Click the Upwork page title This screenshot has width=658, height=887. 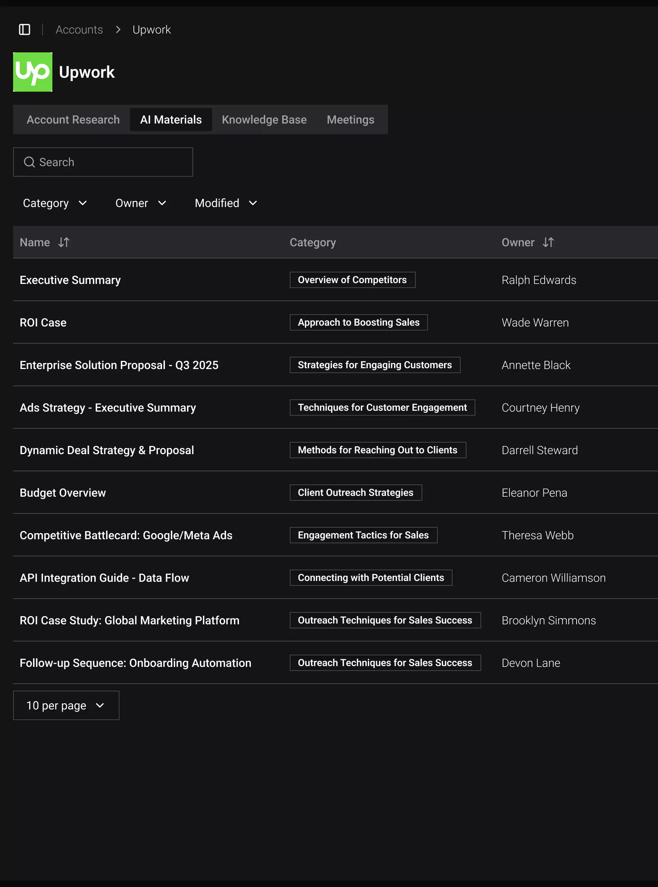pyautogui.click(x=87, y=72)
